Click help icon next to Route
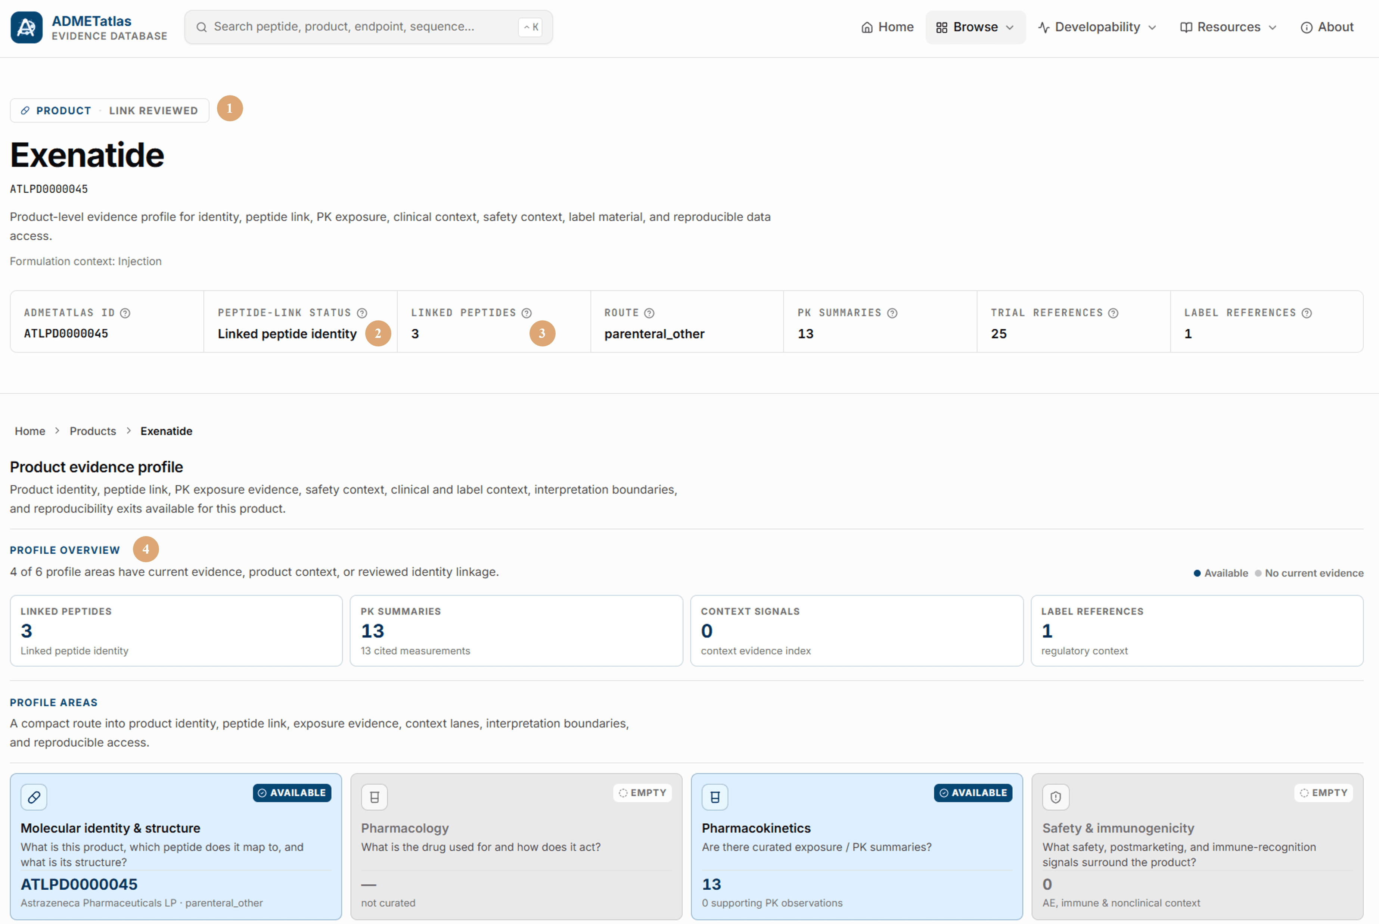This screenshot has width=1379, height=924. [x=649, y=313]
